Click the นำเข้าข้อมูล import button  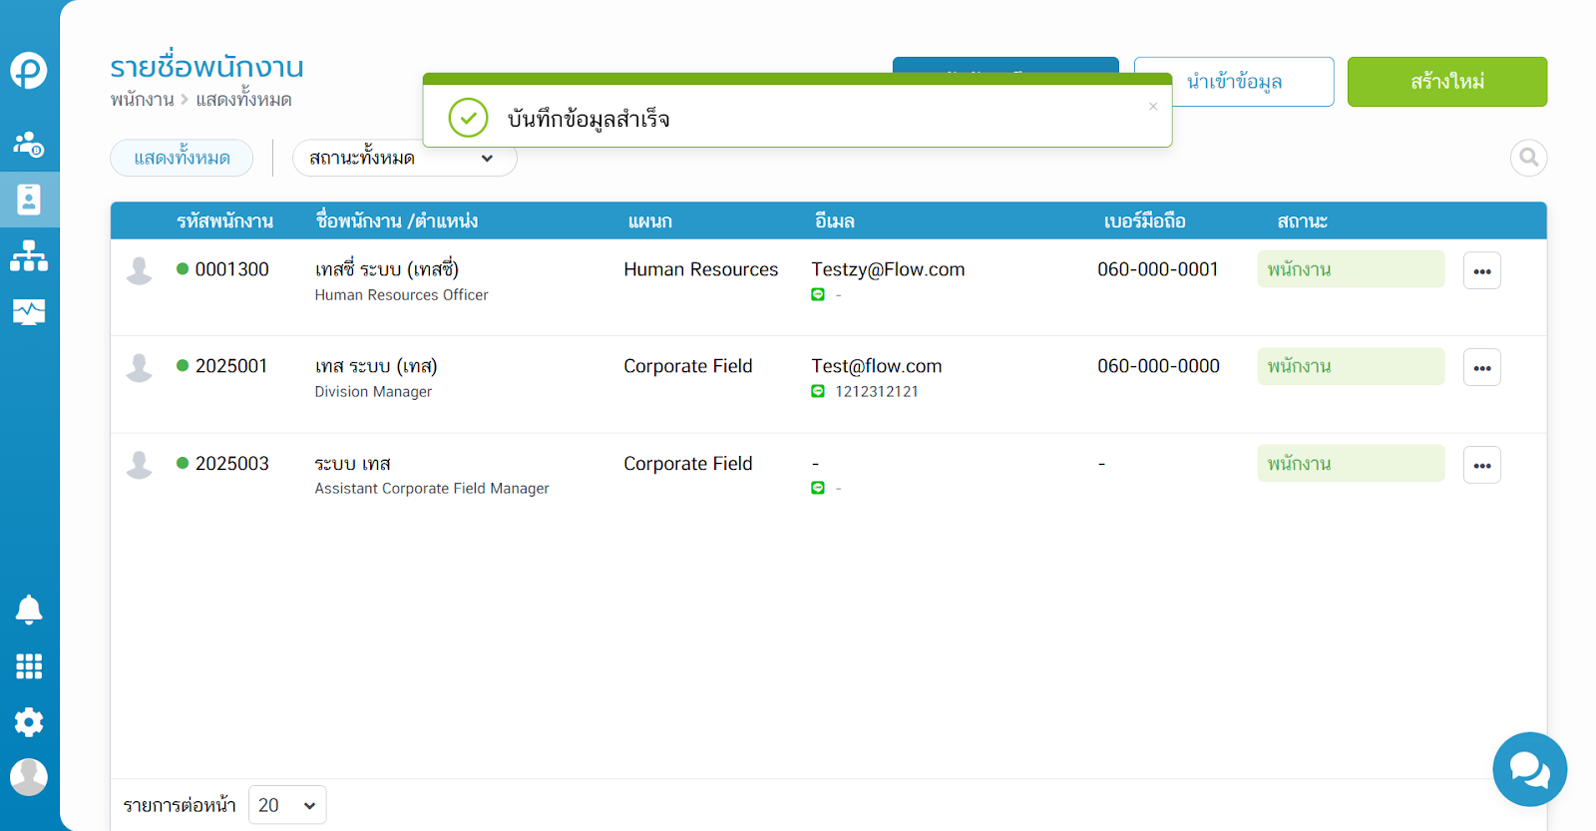[x=1234, y=82]
